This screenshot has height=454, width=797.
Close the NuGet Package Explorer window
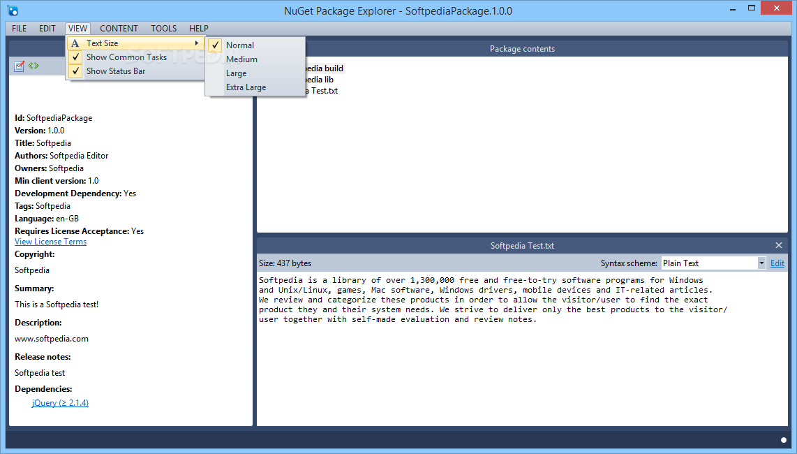point(777,8)
